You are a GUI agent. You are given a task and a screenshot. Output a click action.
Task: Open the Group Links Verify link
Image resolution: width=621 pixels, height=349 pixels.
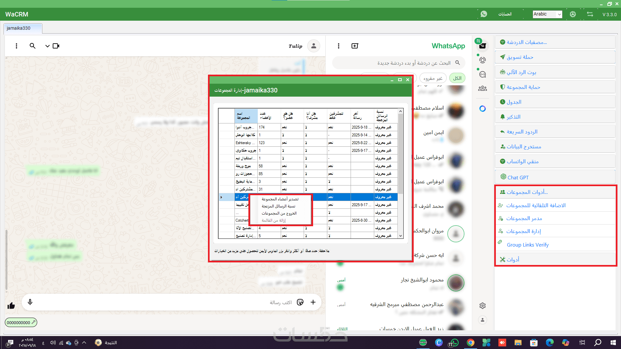coord(528,245)
